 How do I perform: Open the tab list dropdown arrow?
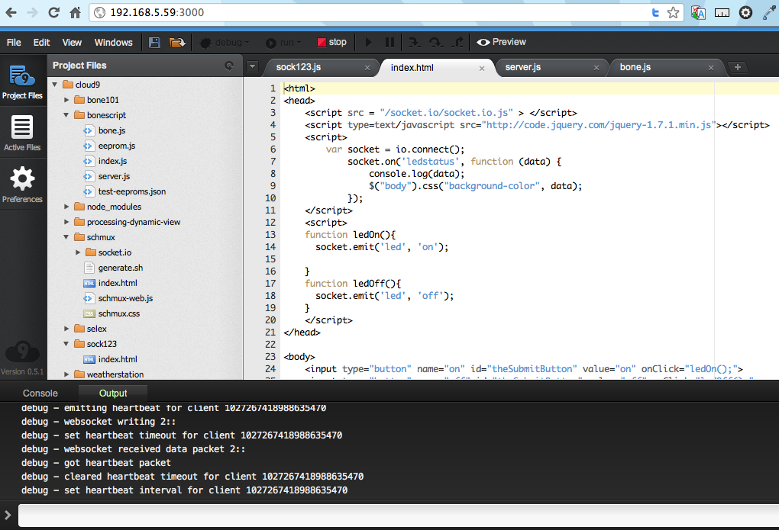point(253,67)
